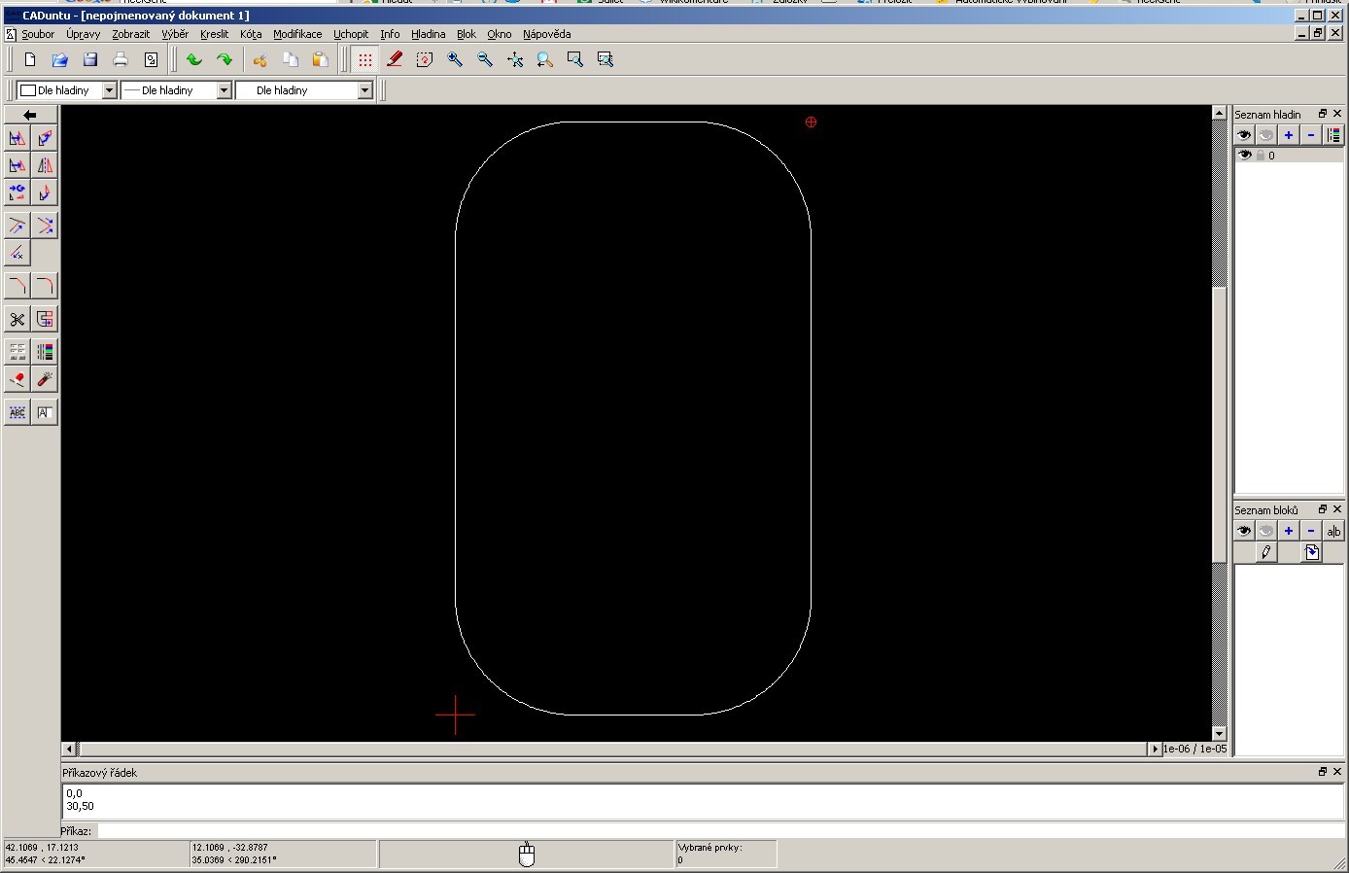Select the mirror tool in left toolbar
The width and height of the screenshot is (1349, 873).
coord(45,165)
